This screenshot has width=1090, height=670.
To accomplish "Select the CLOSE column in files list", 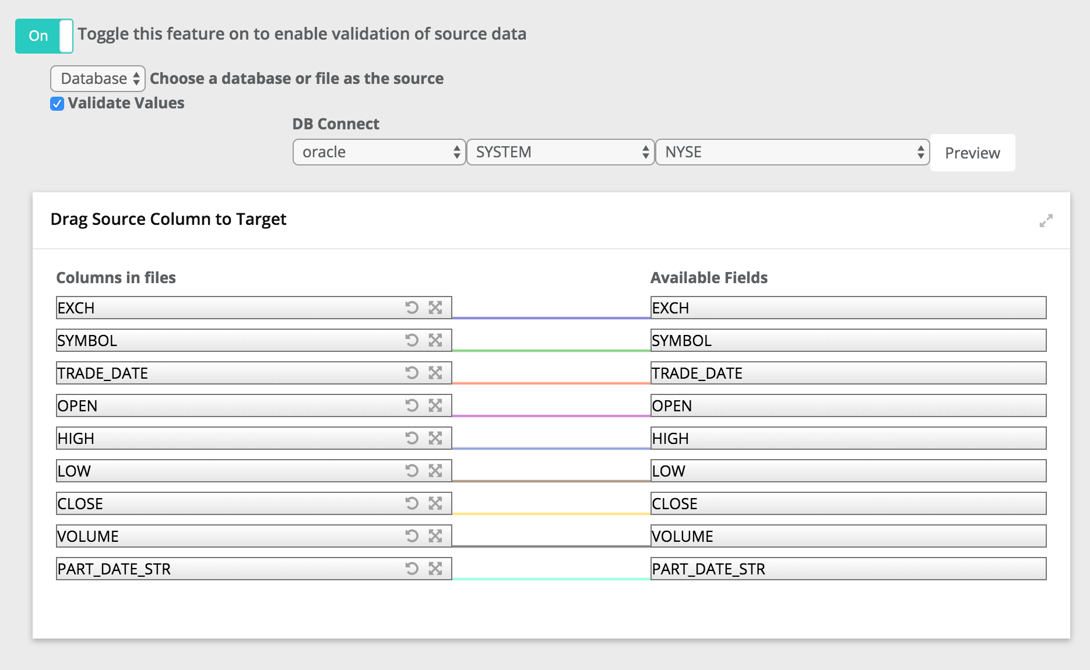I will [227, 503].
